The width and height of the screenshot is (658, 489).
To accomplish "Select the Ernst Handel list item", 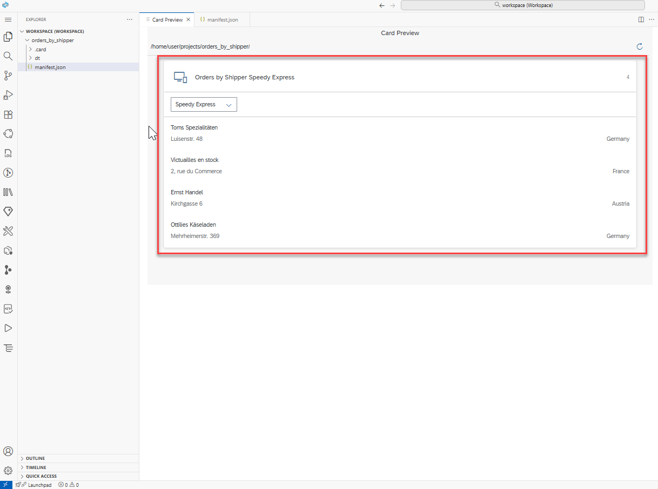I will (400, 198).
